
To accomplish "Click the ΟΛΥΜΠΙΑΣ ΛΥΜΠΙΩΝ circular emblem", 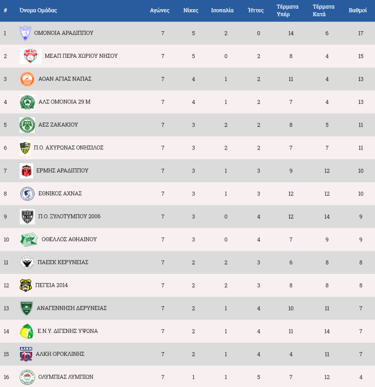I will (x=27, y=377).
